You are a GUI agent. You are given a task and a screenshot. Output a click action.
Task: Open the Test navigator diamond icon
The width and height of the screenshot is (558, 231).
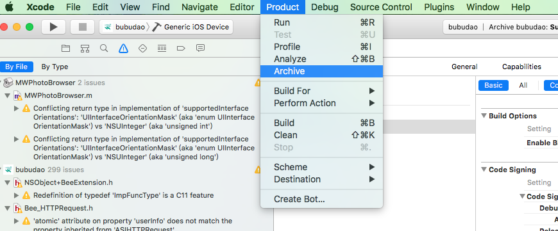click(142, 48)
